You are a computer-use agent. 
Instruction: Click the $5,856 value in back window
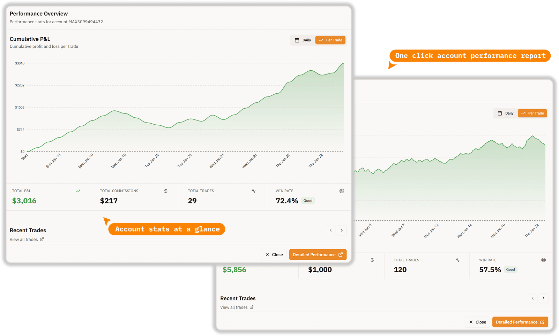click(x=234, y=270)
